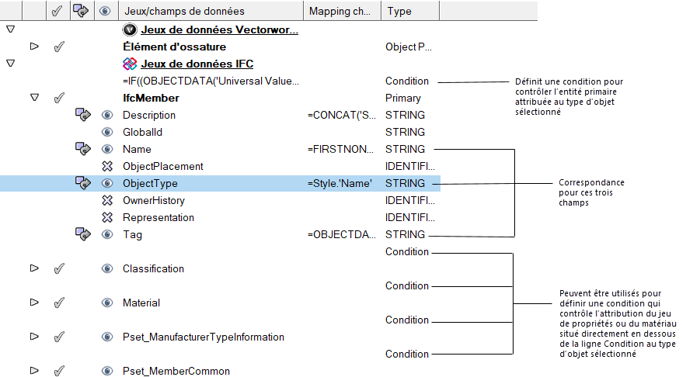Toggle checkmark for Élément d'ossature row
Screen dimensions: 686x377
[59, 47]
